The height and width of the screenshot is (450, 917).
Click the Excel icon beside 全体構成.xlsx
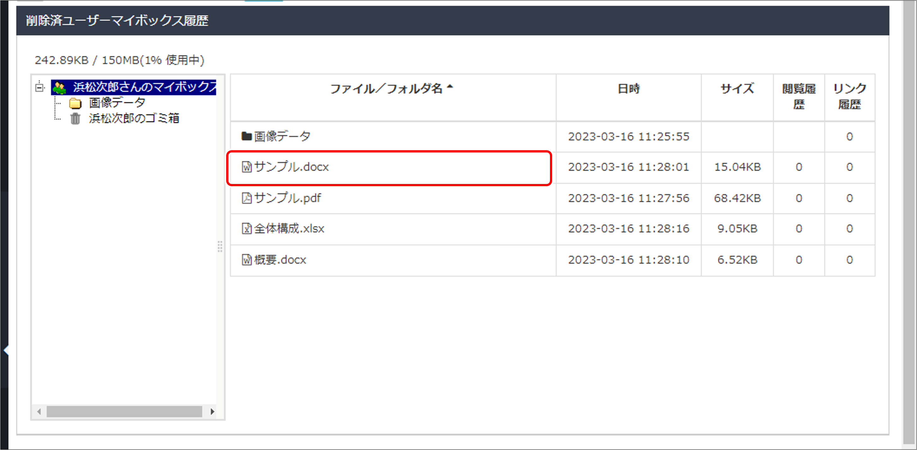(247, 228)
